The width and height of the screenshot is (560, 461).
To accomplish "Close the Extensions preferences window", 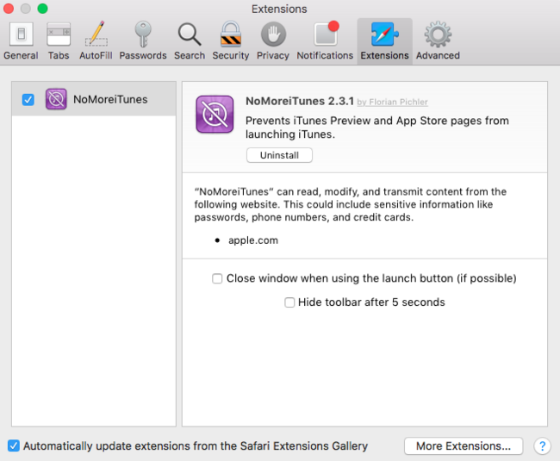I will 9,9.
